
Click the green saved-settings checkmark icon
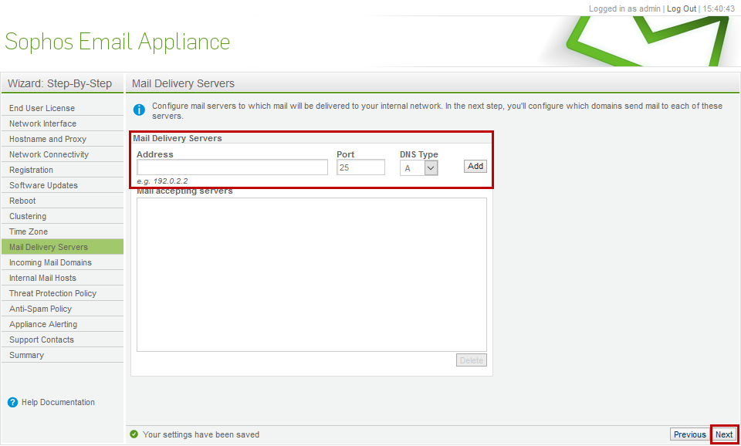[x=134, y=434]
